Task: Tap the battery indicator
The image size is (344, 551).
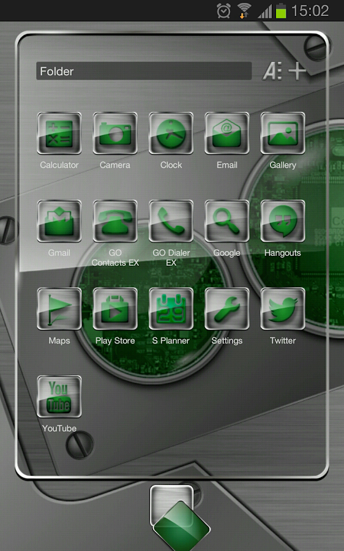Action: click(281, 10)
